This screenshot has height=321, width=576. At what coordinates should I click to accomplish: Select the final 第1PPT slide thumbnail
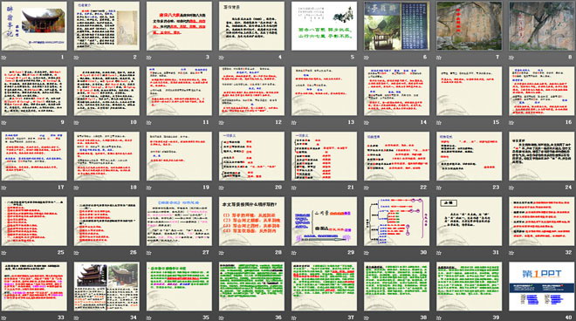tap(541, 286)
